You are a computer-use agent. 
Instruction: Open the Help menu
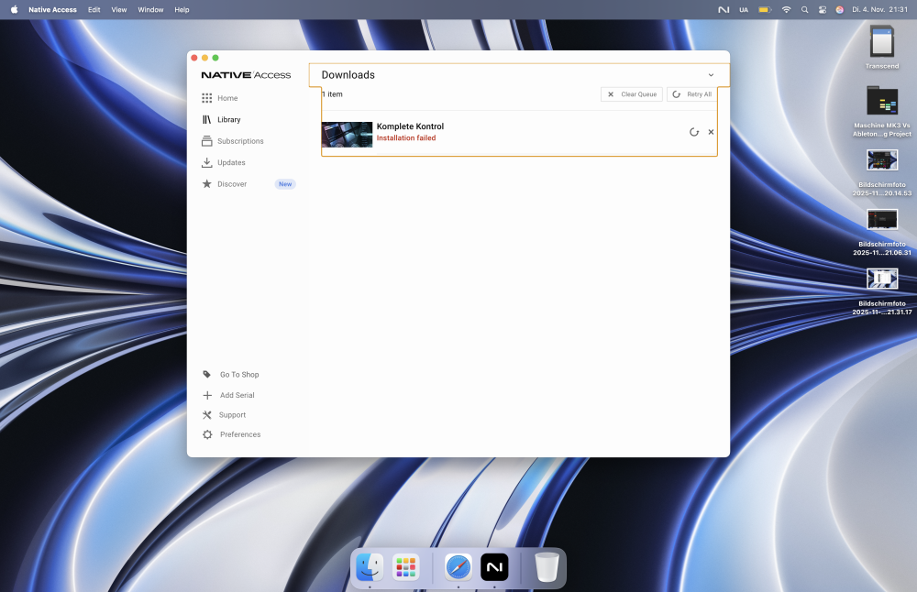[x=182, y=9]
